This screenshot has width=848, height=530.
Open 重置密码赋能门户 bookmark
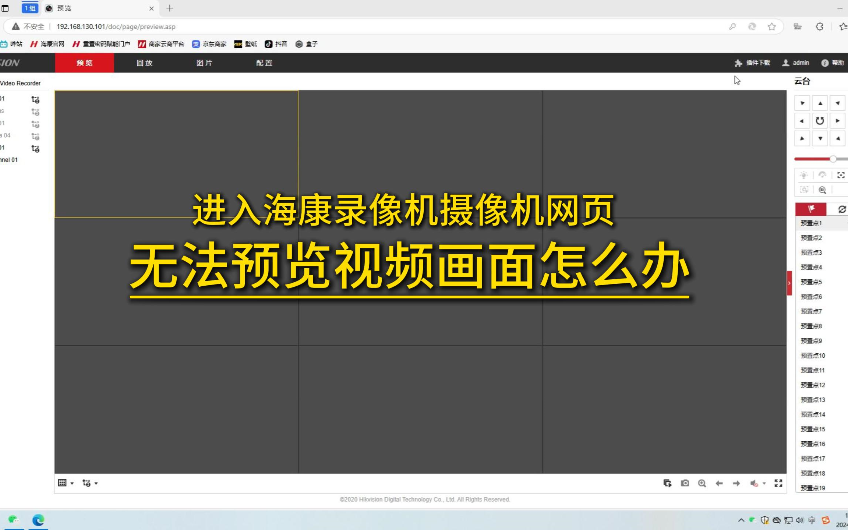point(101,44)
